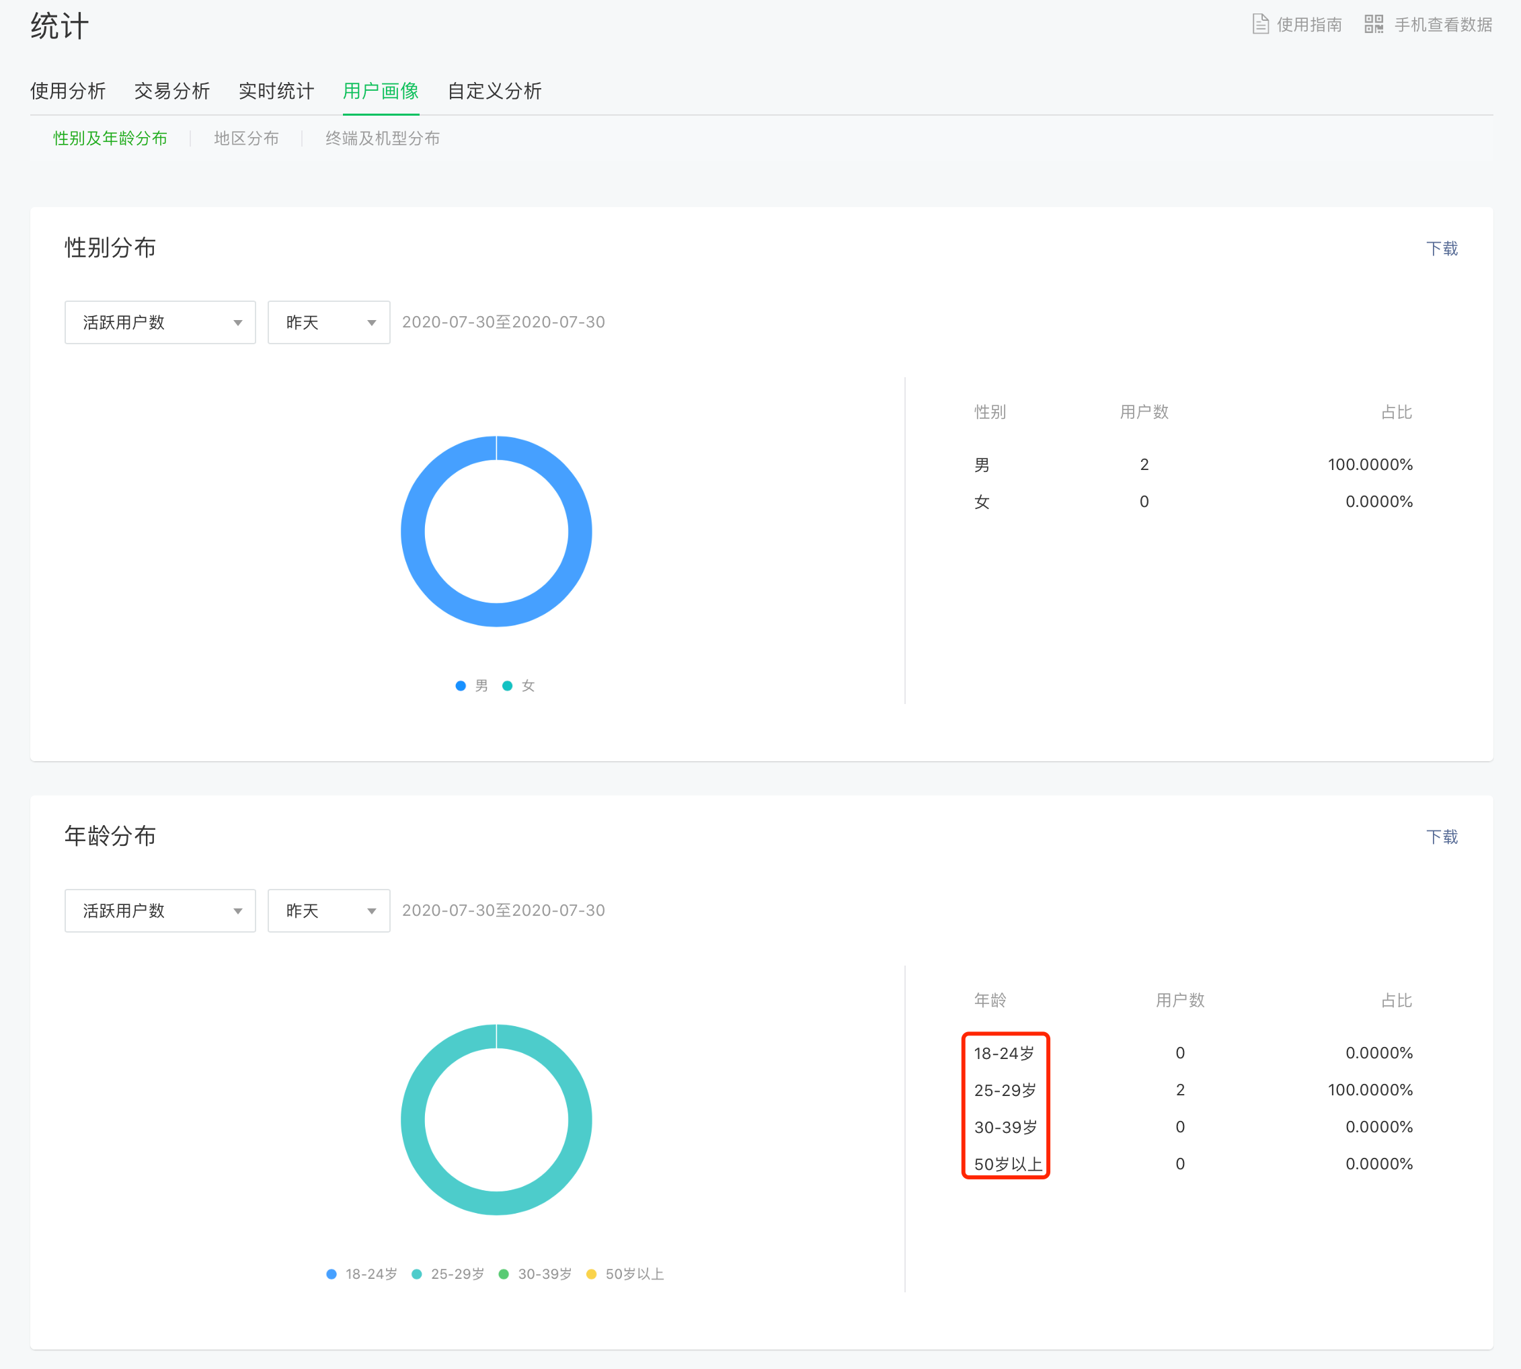Image resolution: width=1521 pixels, height=1369 pixels.
Task: Open 活跃用户数 dropdown in gender section
Action: tap(159, 323)
